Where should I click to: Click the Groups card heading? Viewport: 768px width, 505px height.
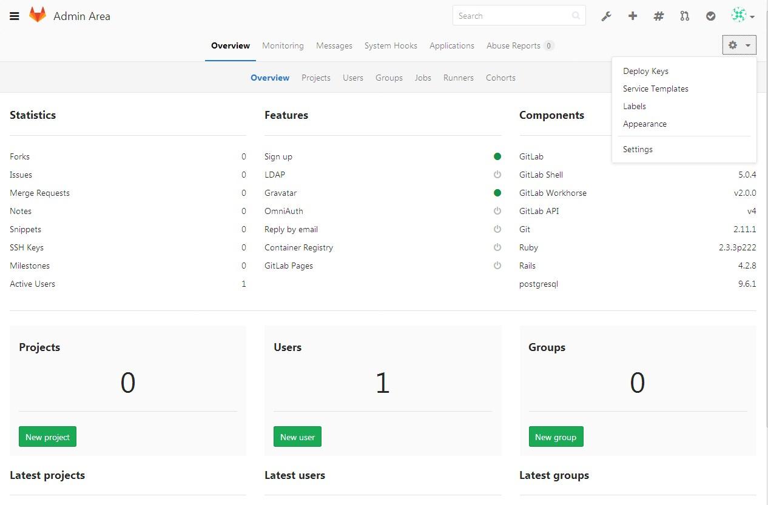(x=547, y=347)
